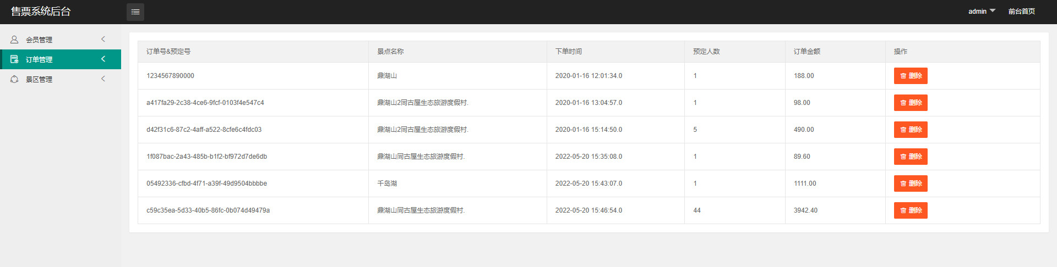Delete order c59c35ea-5d33-40b5-86fc-0b074d49479a
The image size is (1057, 267).
point(911,210)
